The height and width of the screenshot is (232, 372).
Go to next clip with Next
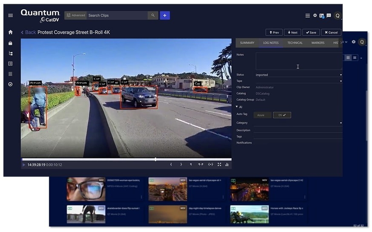[x=292, y=32]
